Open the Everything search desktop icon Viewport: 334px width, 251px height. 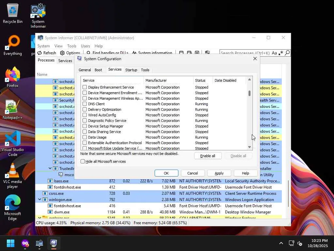pyautogui.click(x=13, y=45)
